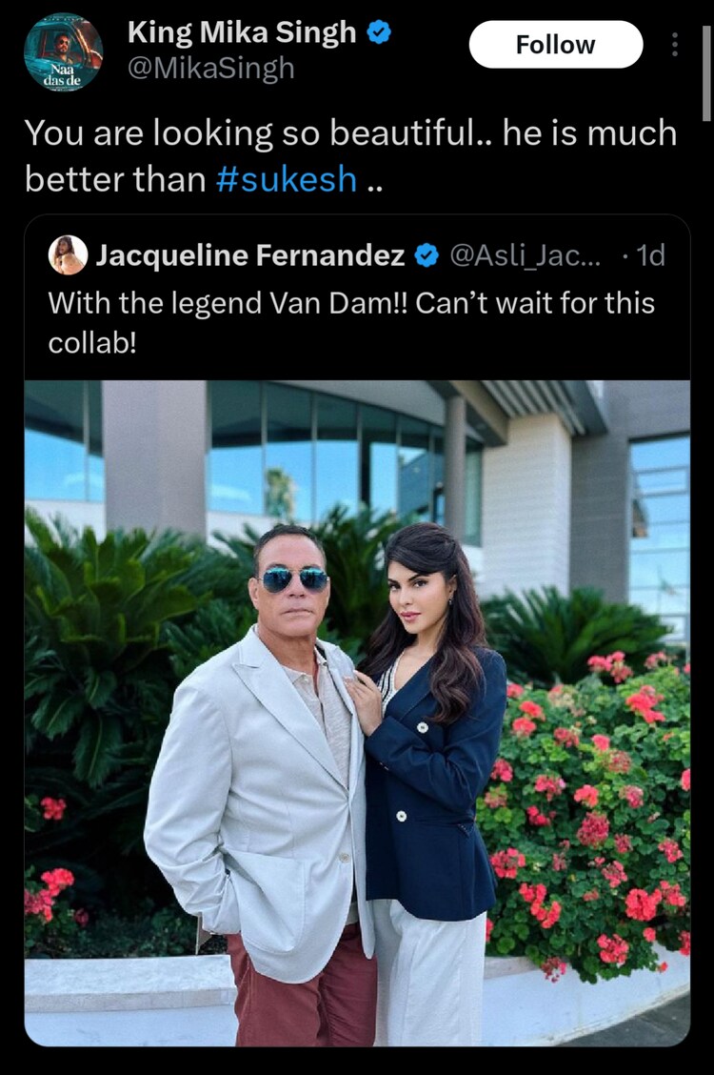Click the aviator sunglasses in the photo

pyautogui.click(x=295, y=579)
